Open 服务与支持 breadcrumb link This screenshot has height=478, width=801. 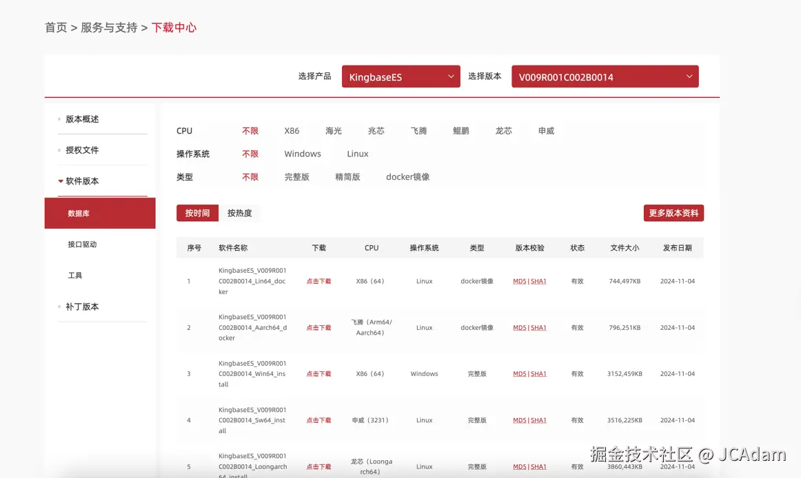(109, 28)
